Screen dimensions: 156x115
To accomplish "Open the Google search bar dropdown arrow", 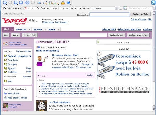I will click(x=154, y=8).
